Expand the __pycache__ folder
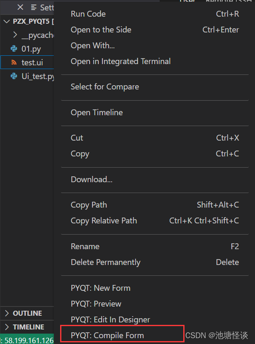The width and height of the screenshot is (255, 344). (x=15, y=35)
